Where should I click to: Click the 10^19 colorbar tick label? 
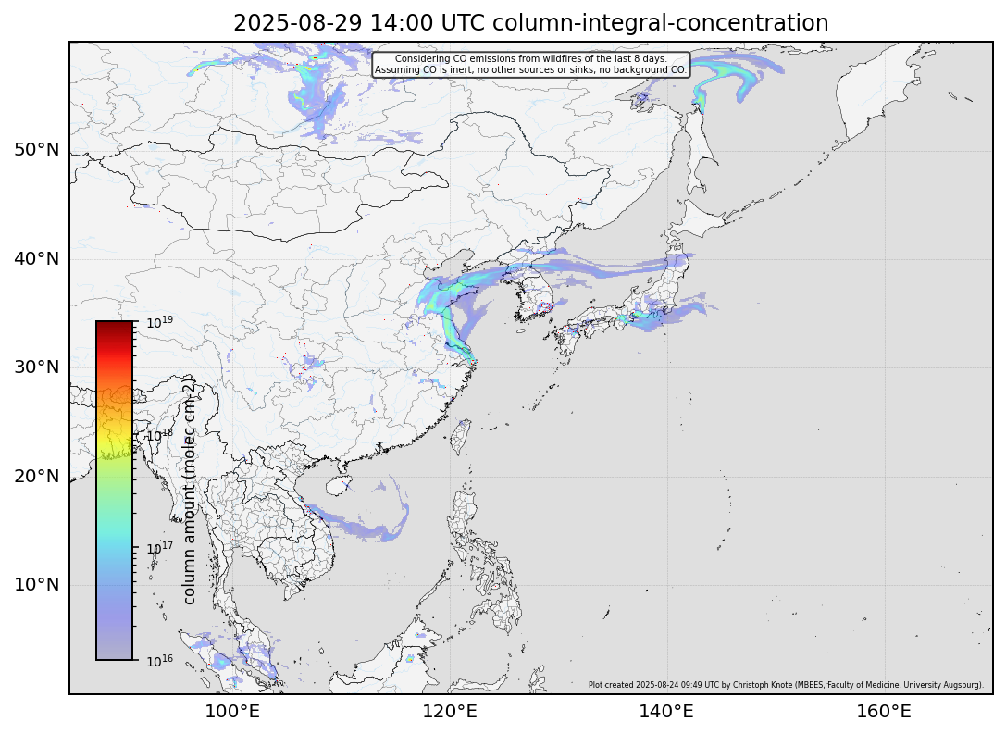coord(160,322)
